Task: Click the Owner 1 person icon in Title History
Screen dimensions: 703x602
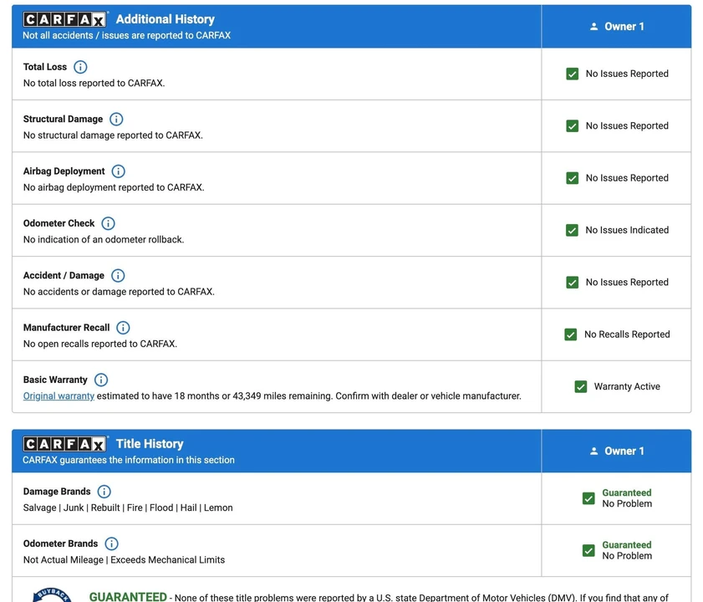Action: pyautogui.click(x=593, y=451)
